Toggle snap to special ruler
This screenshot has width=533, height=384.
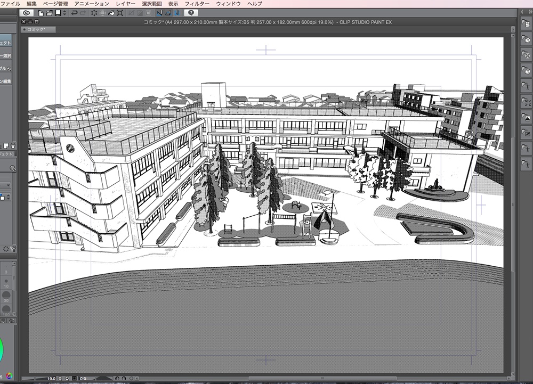tap(167, 12)
